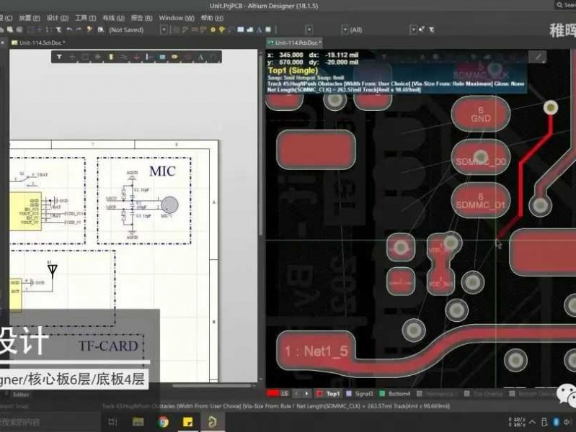Screen dimensions: 576x432
Task: Open Sticky Notes from taskbar
Action: tap(187, 422)
